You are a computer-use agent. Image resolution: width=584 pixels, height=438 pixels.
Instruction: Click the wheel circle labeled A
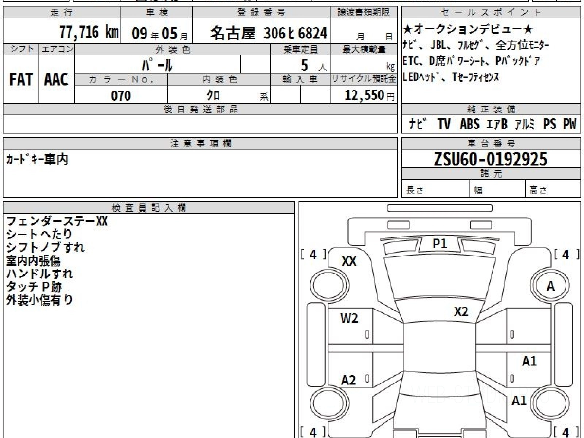(x=550, y=287)
